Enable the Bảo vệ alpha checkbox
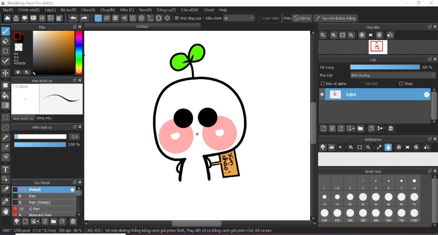This screenshot has width=438, height=235. 323,83
